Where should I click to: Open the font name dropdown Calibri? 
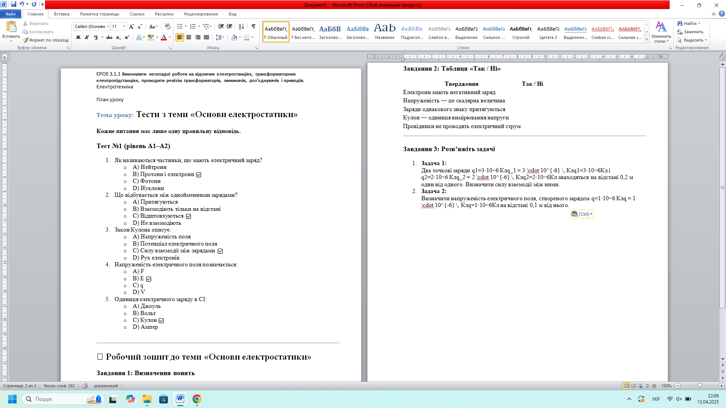(108, 26)
